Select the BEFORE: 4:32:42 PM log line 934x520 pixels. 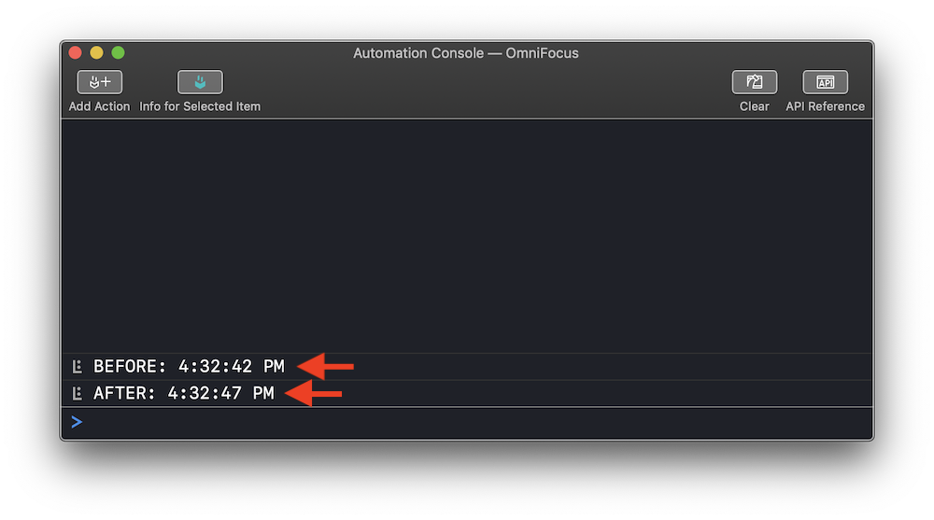[x=466, y=366]
